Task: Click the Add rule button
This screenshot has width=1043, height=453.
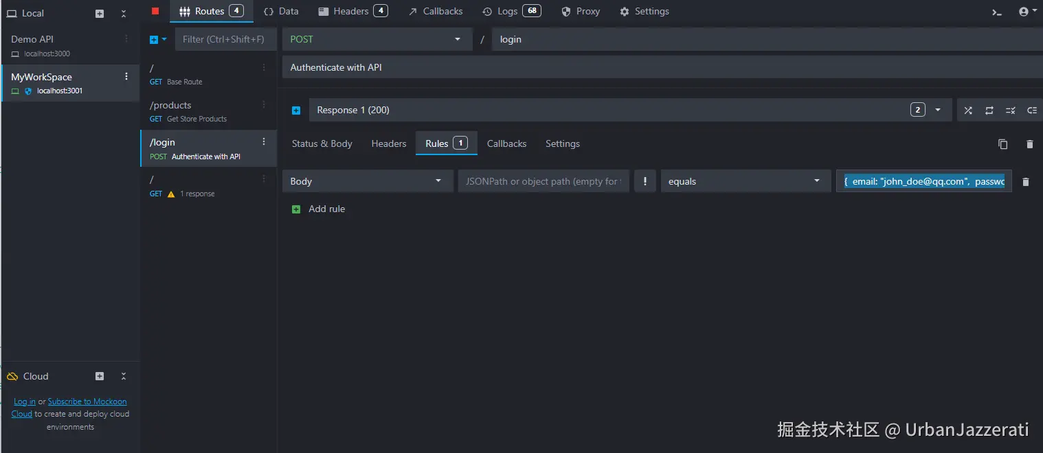Action: click(x=319, y=209)
